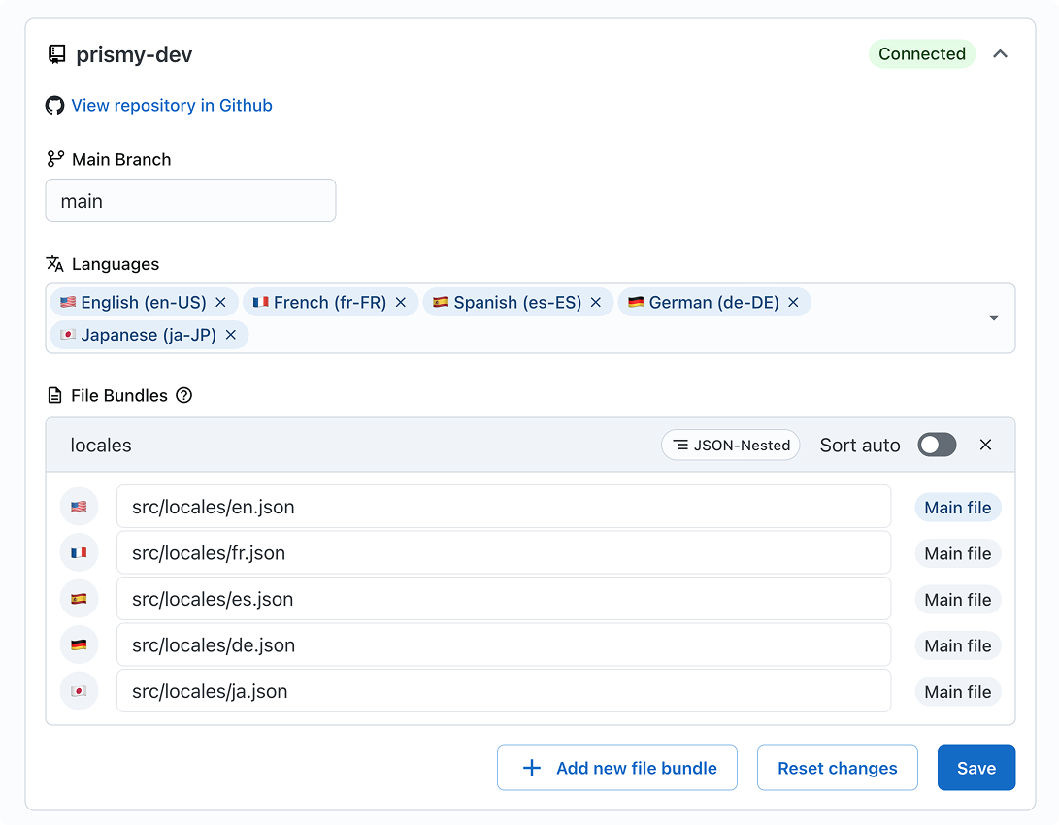The image size is (1059, 825).
Task: Click the Japanese flag beside ja.json
Action: (x=79, y=691)
